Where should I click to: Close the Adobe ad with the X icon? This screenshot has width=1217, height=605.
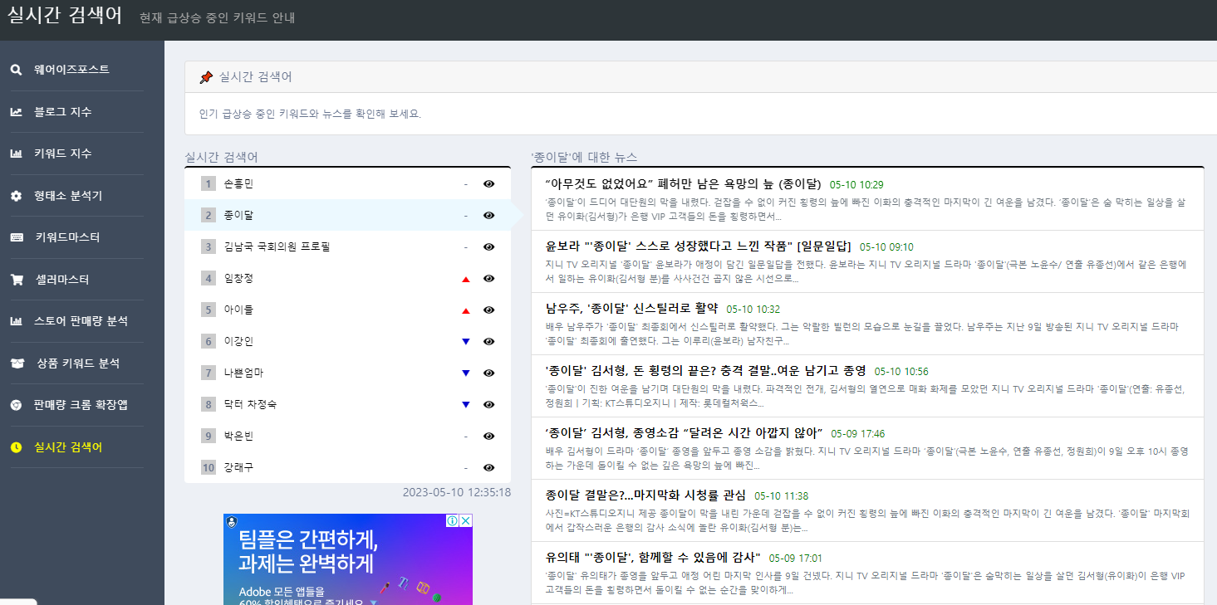[x=466, y=521]
